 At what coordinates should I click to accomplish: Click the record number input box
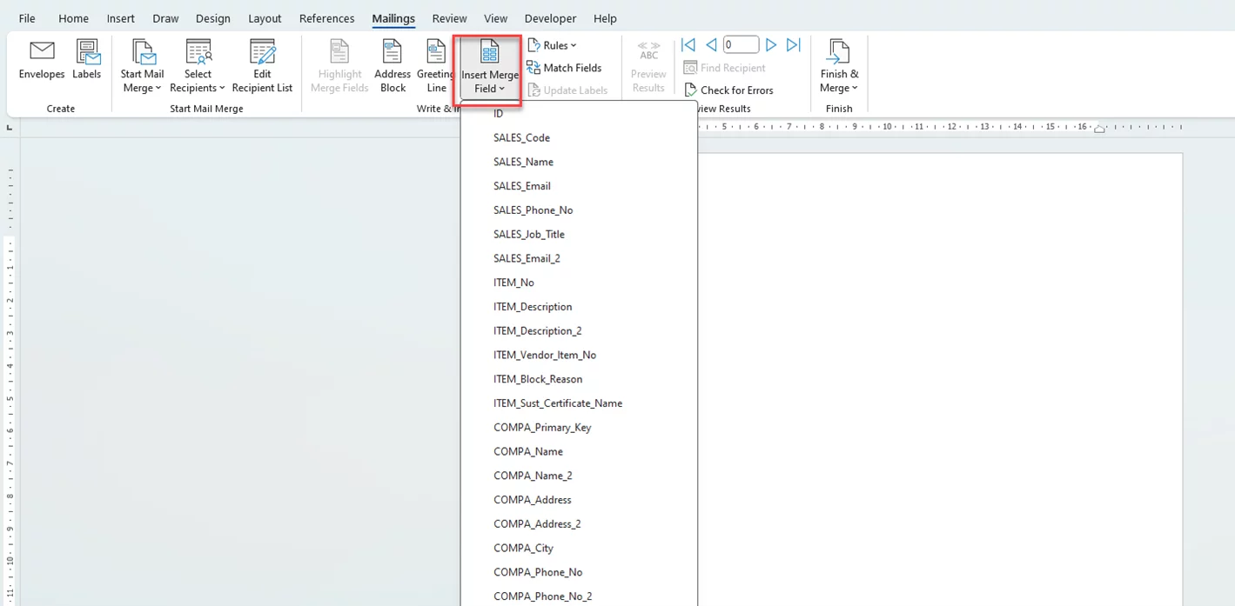741,45
